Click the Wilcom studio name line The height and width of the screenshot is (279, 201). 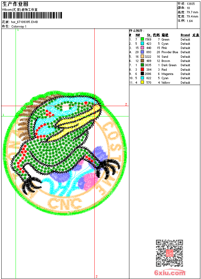[19, 10]
